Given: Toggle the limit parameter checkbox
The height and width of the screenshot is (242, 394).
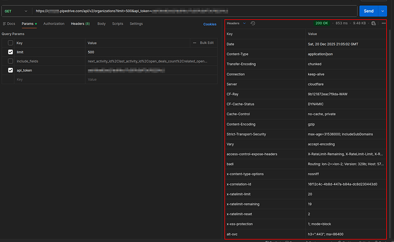Looking at the screenshot, I should click(10, 52).
